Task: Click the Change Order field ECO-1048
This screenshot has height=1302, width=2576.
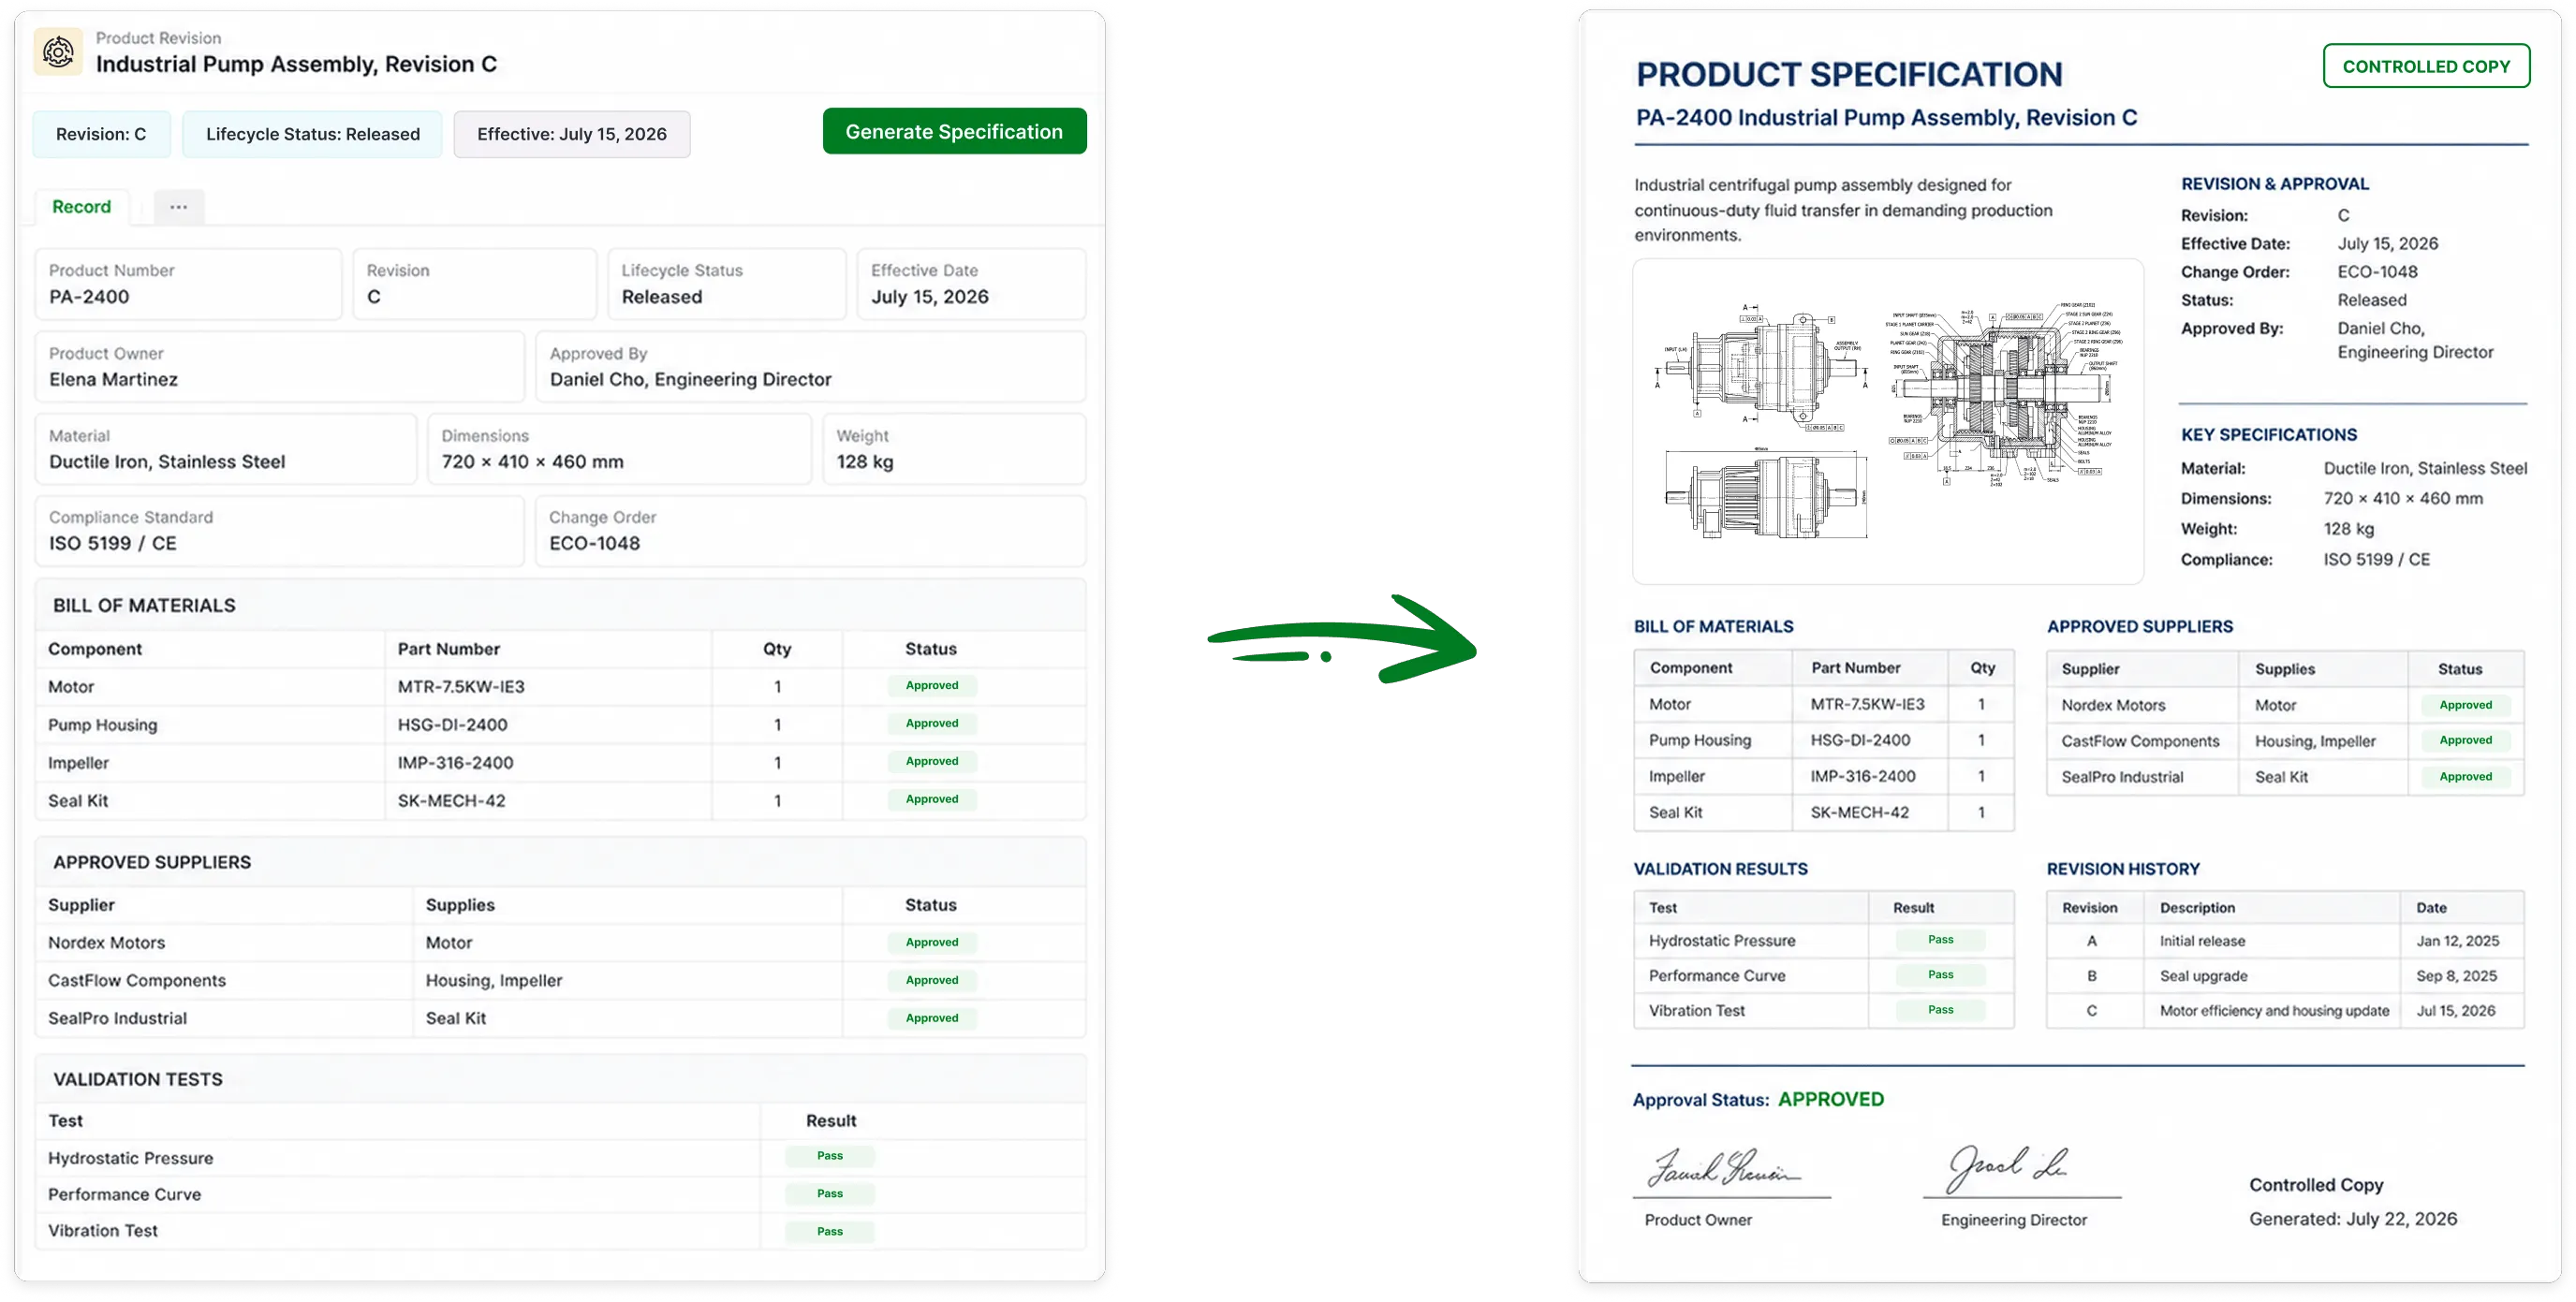Action: tap(811, 532)
